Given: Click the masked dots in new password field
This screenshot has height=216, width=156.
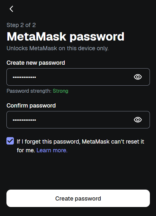Looking at the screenshot, I should point(24,77).
